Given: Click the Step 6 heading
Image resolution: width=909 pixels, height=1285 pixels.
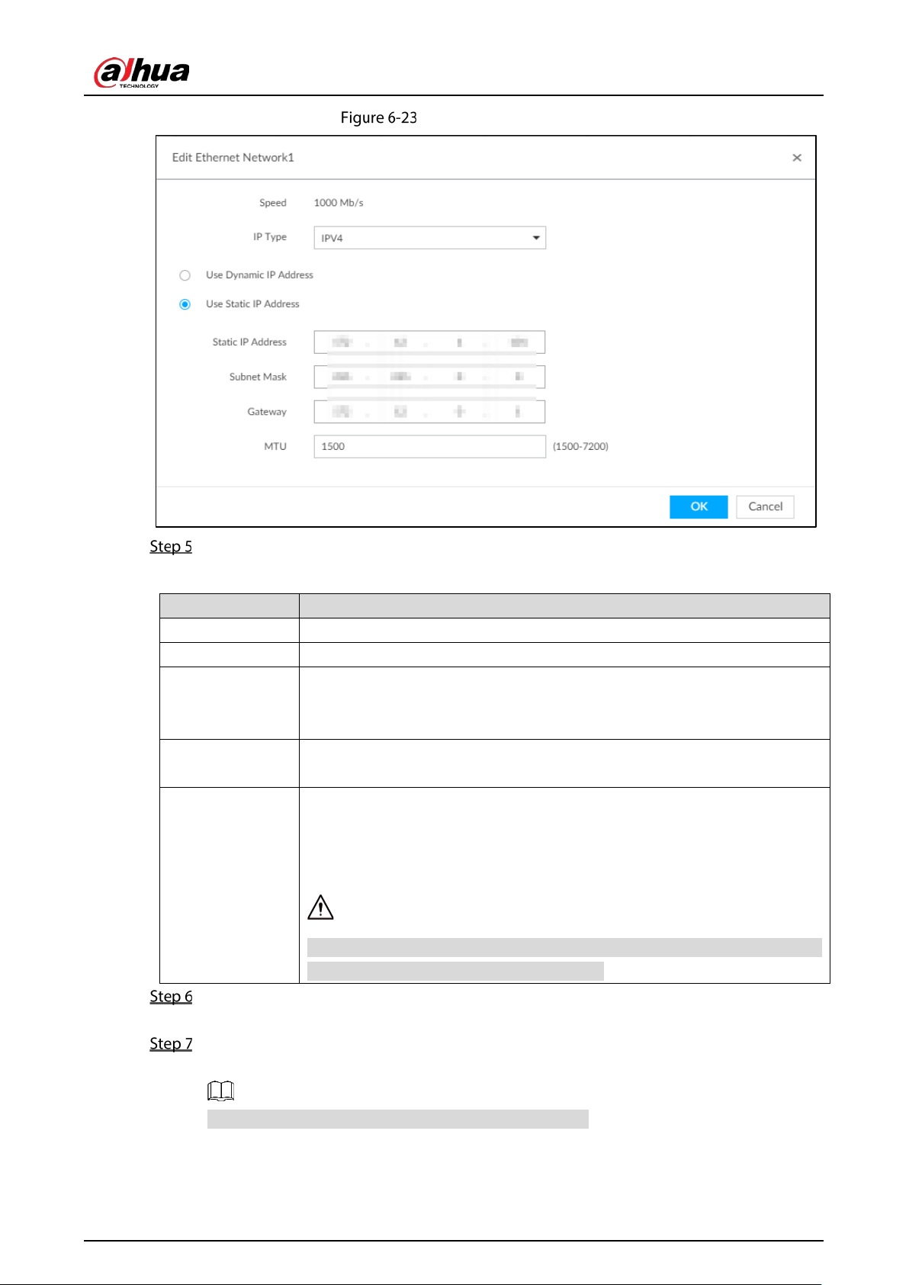Looking at the screenshot, I should 171,997.
